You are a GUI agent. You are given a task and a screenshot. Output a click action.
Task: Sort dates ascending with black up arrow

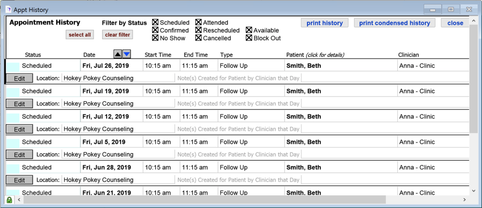click(x=118, y=54)
